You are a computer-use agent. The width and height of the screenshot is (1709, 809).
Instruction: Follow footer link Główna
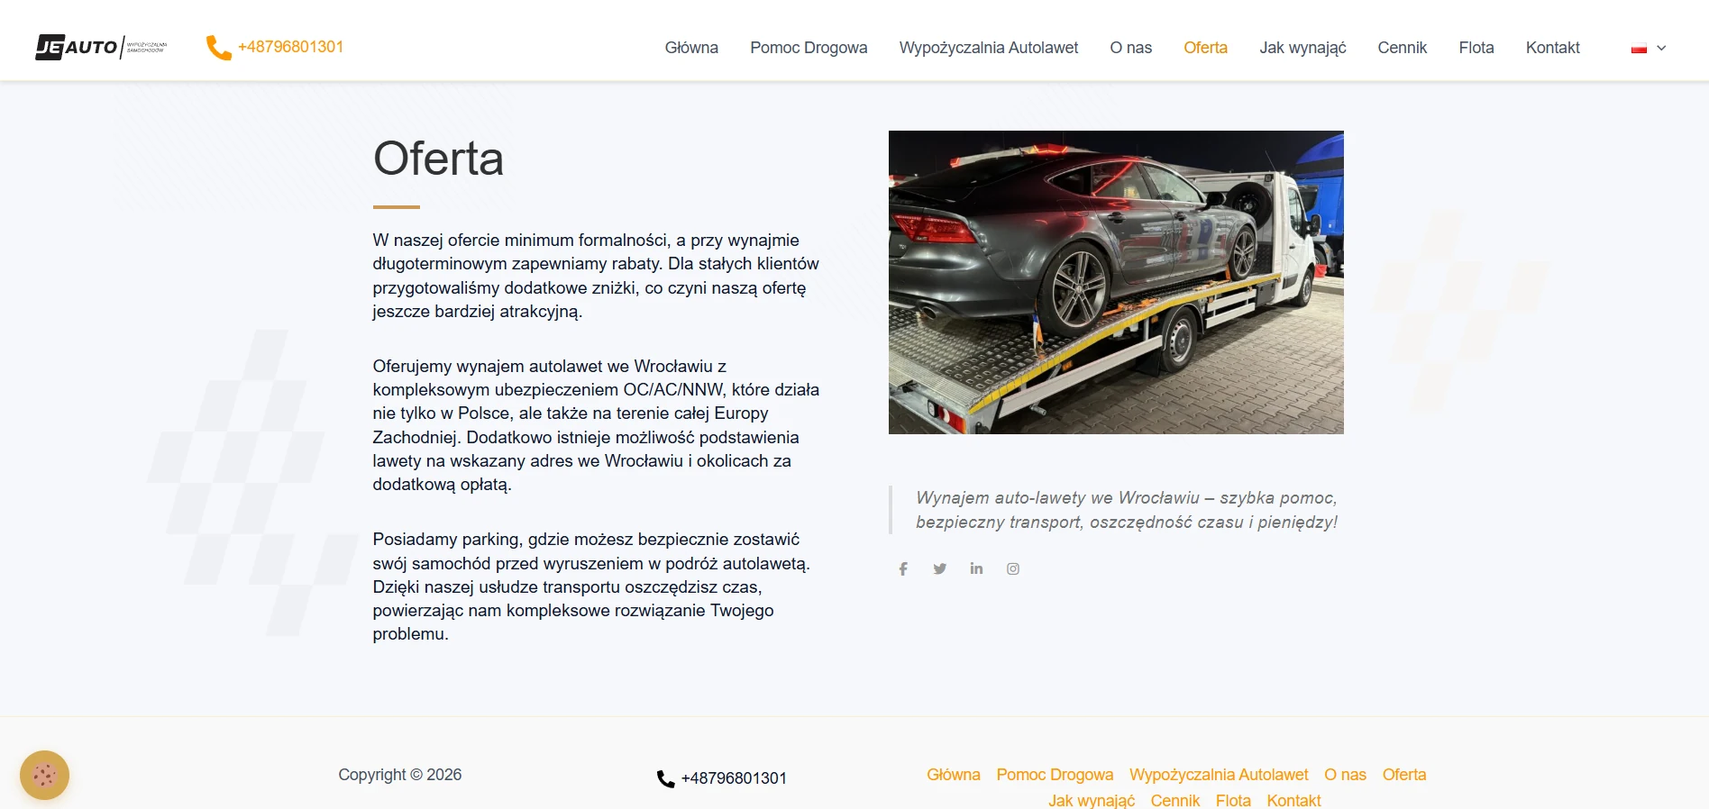click(953, 775)
